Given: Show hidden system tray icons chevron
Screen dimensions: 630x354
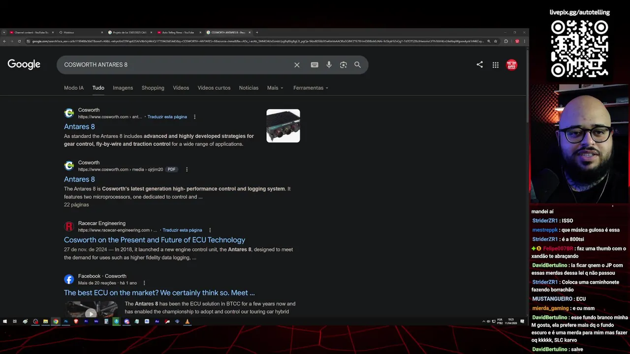Looking at the screenshot, I should pyautogui.click(x=484, y=322).
